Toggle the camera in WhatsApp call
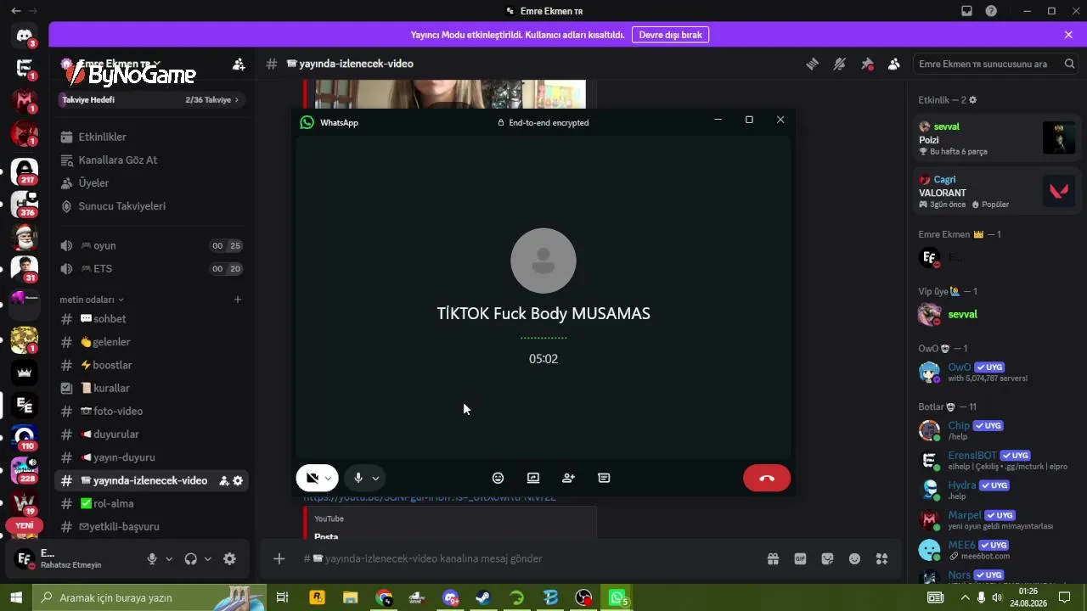 coord(312,478)
